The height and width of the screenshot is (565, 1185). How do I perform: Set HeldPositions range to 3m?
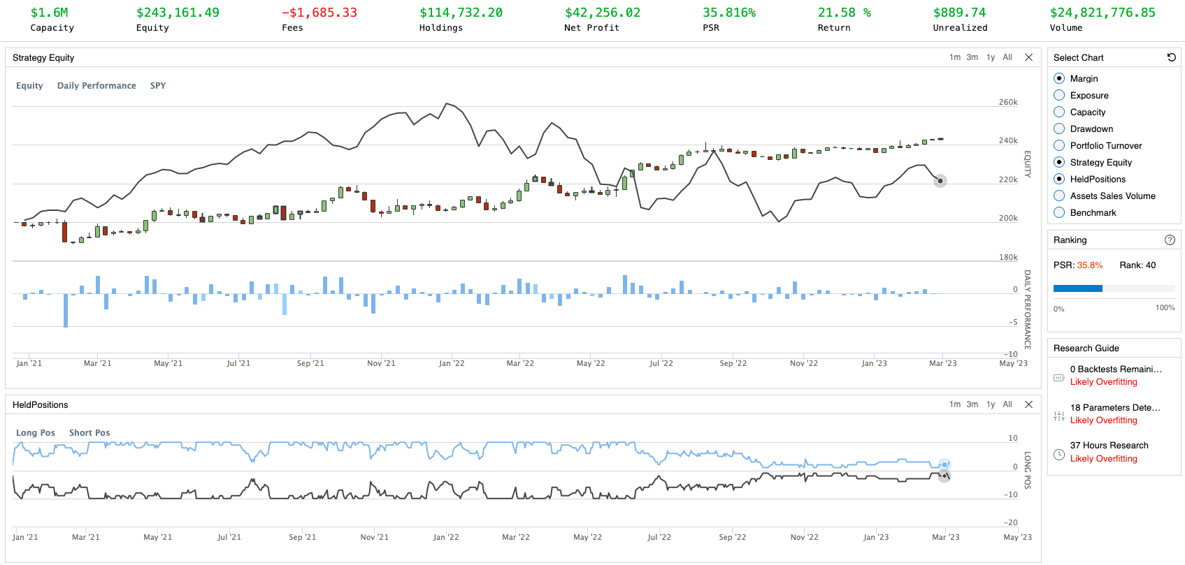[x=972, y=404]
